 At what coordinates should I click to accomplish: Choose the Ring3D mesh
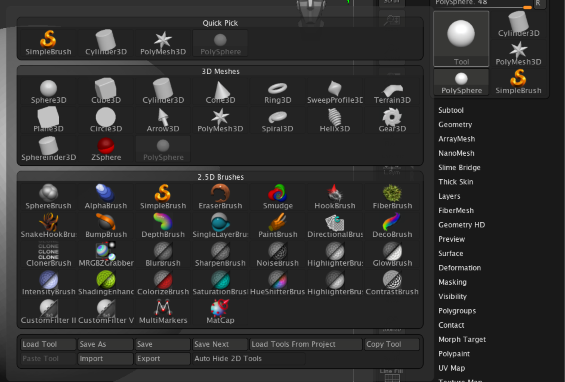[x=278, y=91]
